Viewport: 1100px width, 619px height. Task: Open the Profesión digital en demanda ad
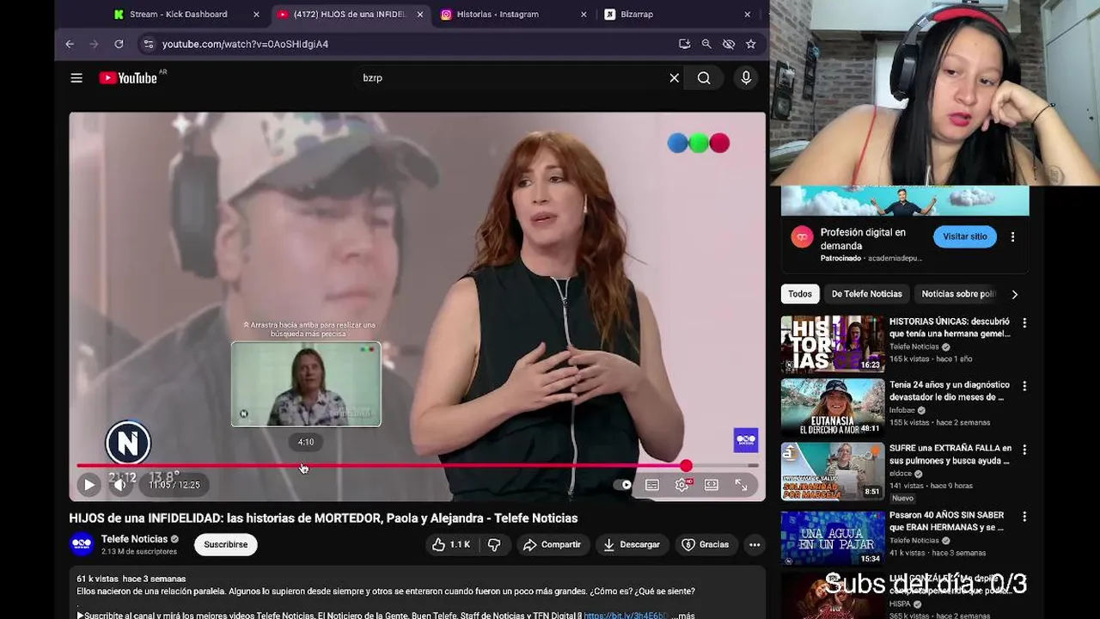coord(863,239)
